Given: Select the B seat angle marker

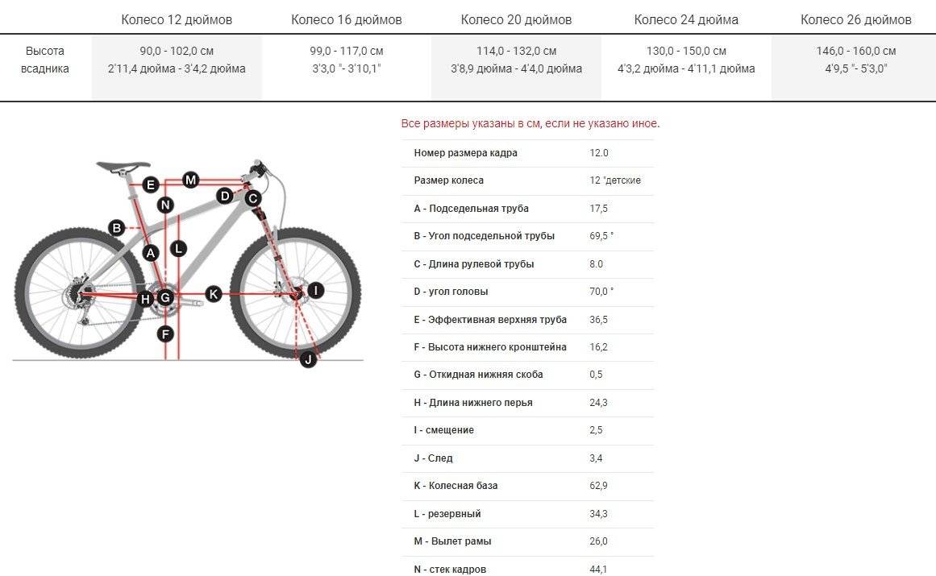Looking at the screenshot, I should [x=117, y=228].
